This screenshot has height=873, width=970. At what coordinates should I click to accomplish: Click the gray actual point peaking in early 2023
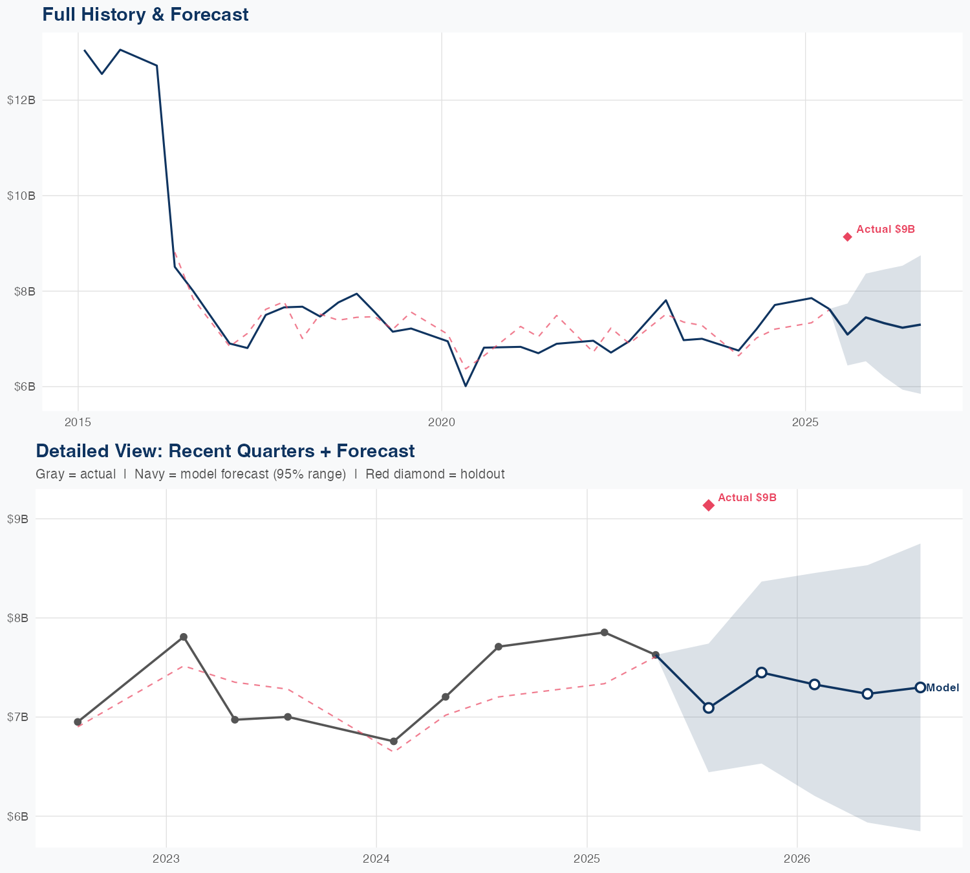point(184,637)
